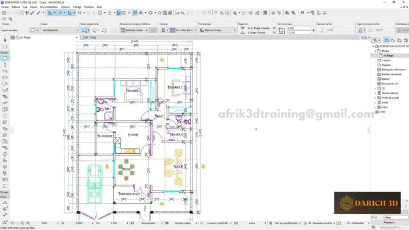Open the Extérieur d'âme reference line dropdown
The image size is (409, 230).
coord(135,30)
